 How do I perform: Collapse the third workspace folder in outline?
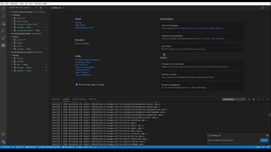(9, 52)
